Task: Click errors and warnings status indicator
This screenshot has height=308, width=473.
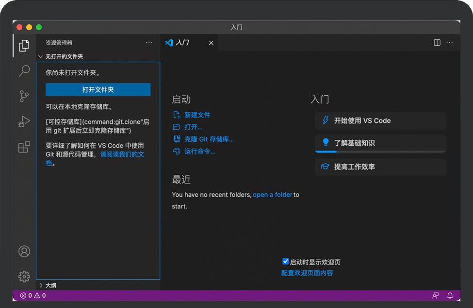Action: click(x=33, y=295)
